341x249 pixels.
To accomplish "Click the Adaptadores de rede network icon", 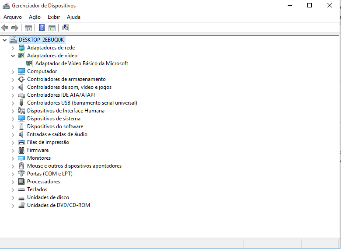I will [x=21, y=48].
